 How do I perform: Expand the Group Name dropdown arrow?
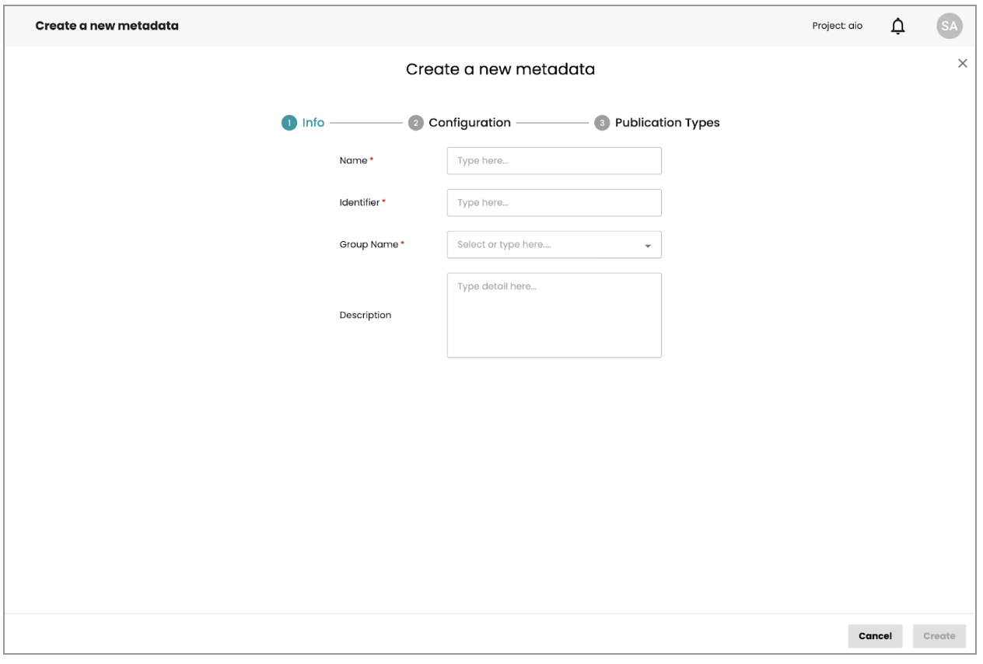click(647, 245)
